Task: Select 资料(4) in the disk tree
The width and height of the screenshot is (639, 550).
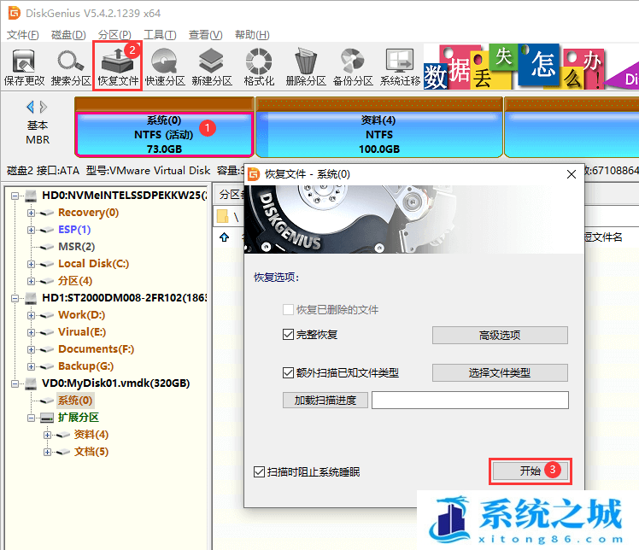Action: pos(91,435)
